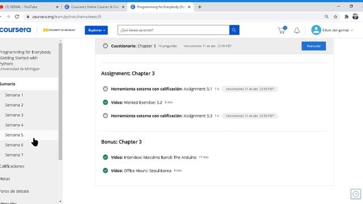
Task: Click the Chapter 3 quiz status circle
Action: pyautogui.click(x=105, y=46)
